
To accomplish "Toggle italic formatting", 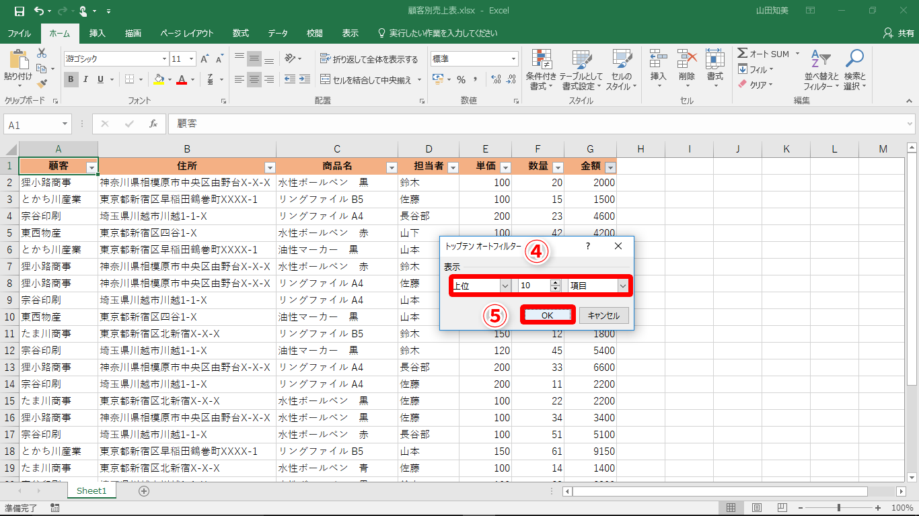I will [x=86, y=79].
